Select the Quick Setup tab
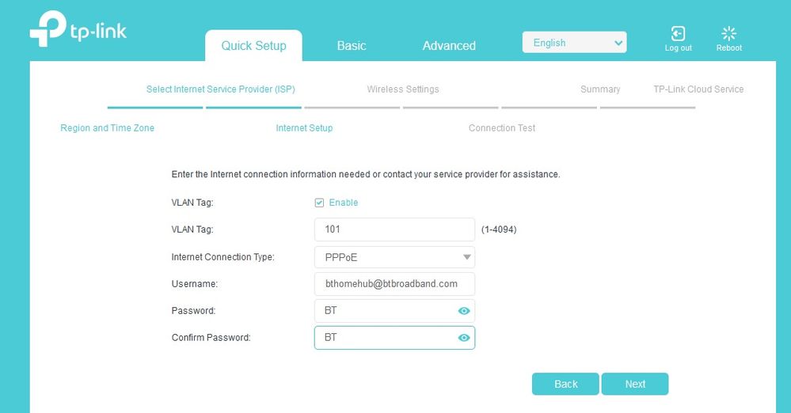 [x=253, y=46]
